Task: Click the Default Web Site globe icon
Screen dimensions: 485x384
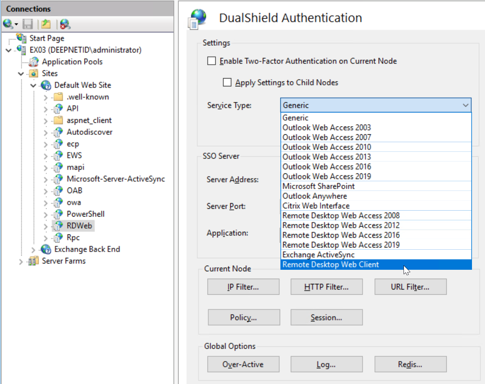Action: [x=46, y=85]
